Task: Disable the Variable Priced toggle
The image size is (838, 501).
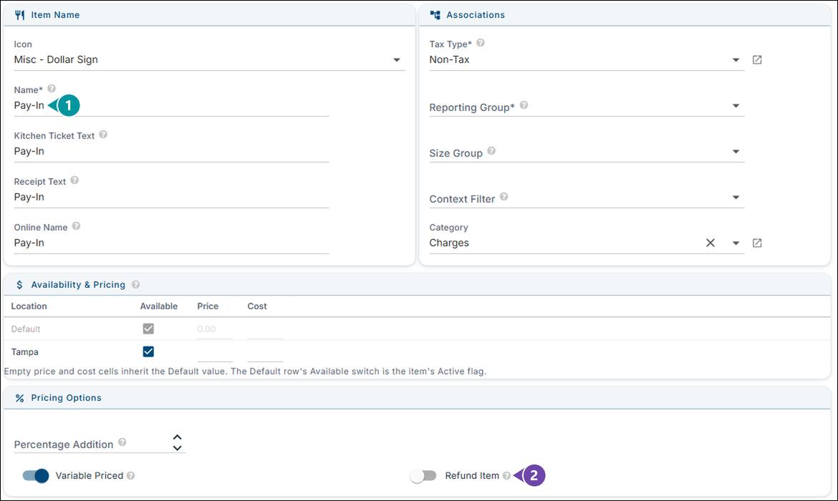Action: 35,475
